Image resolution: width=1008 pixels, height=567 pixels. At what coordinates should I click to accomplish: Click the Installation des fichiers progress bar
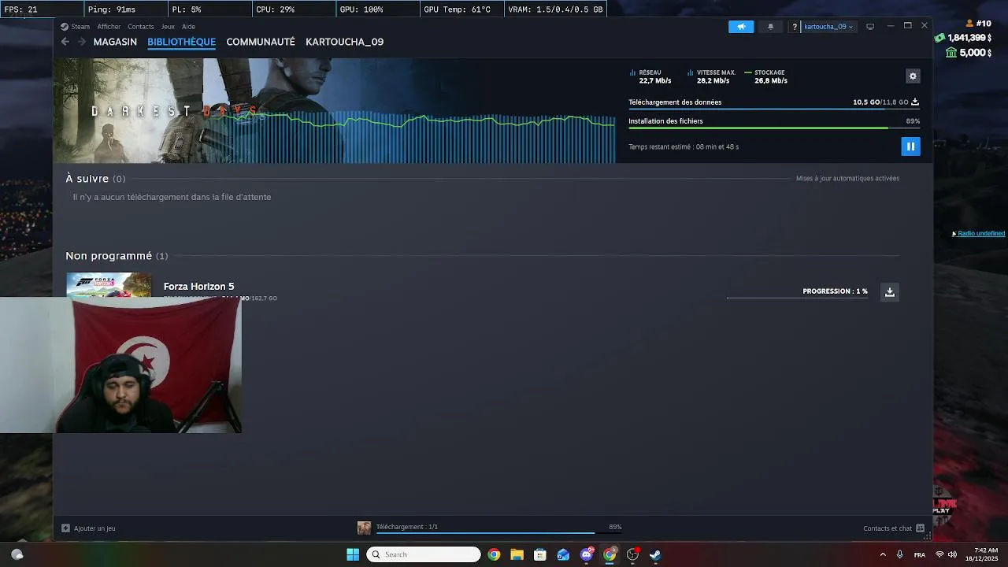tap(774, 128)
